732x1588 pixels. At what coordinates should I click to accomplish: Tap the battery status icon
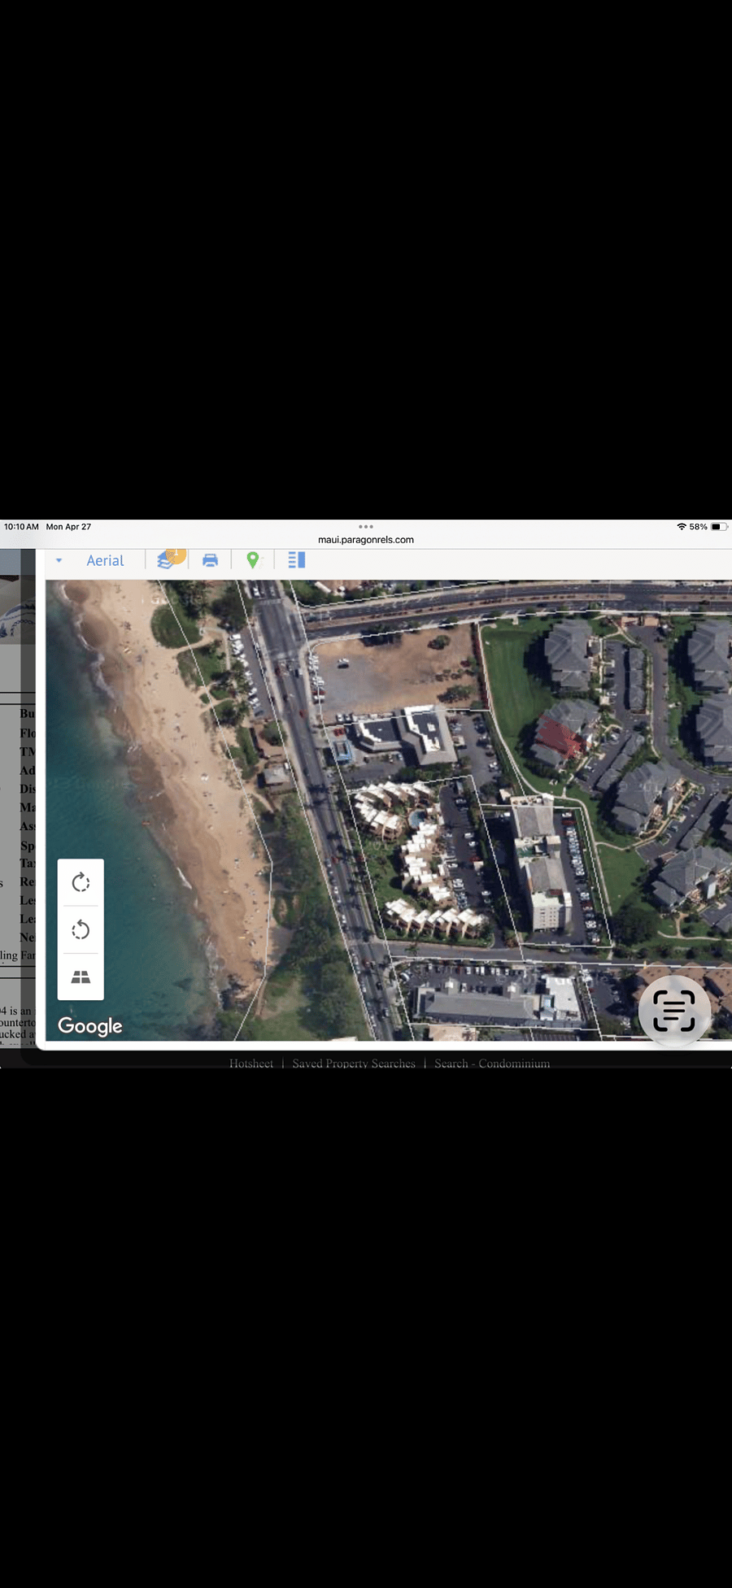point(719,527)
